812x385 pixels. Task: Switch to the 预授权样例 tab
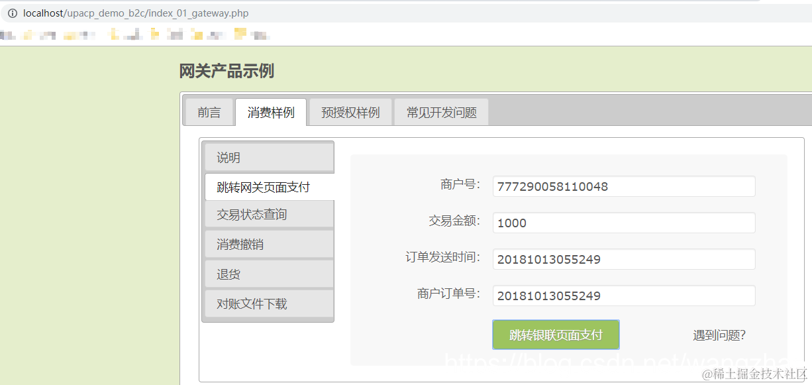pos(350,111)
